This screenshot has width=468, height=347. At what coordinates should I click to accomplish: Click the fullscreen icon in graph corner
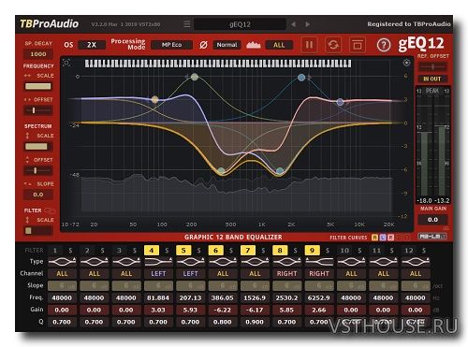[x=66, y=63]
